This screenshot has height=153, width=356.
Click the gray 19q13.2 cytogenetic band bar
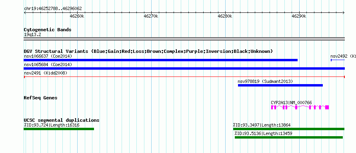tap(184, 39)
